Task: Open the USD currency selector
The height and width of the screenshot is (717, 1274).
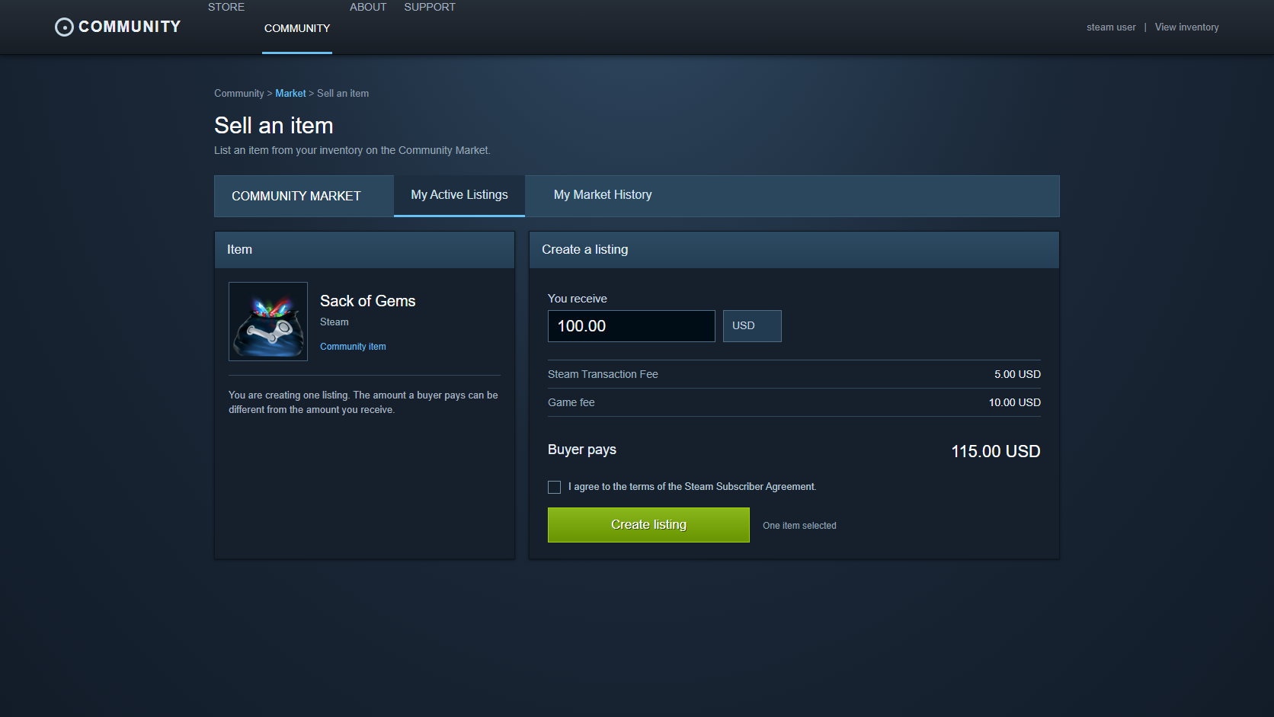Action: pos(752,326)
